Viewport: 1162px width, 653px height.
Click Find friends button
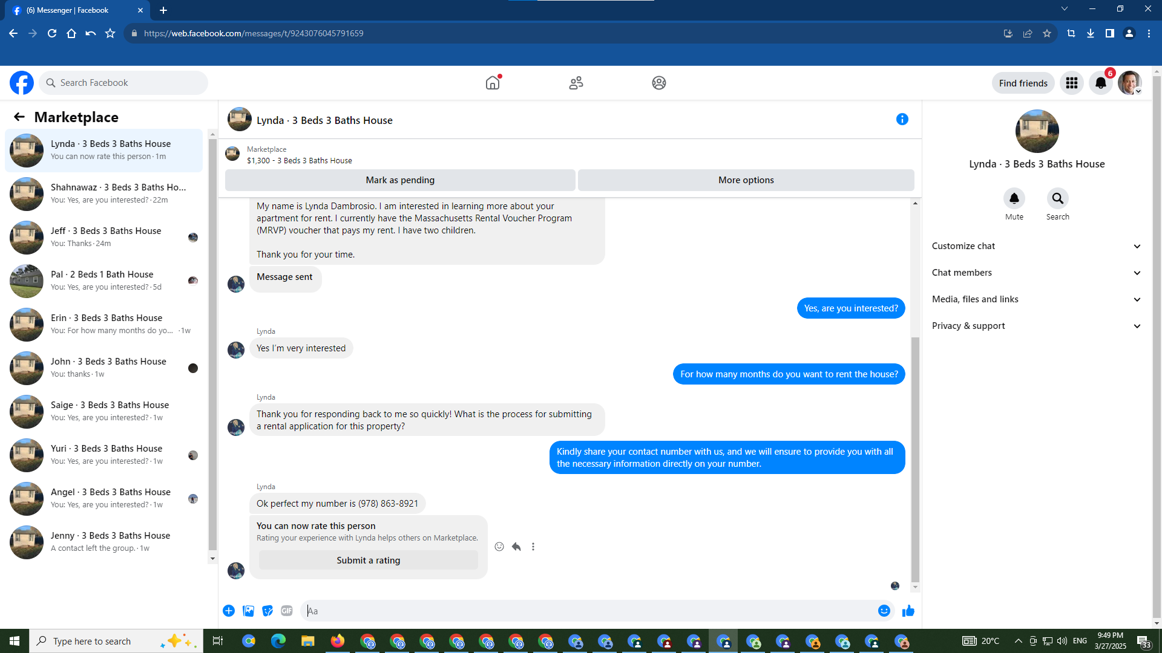pos(1023,83)
